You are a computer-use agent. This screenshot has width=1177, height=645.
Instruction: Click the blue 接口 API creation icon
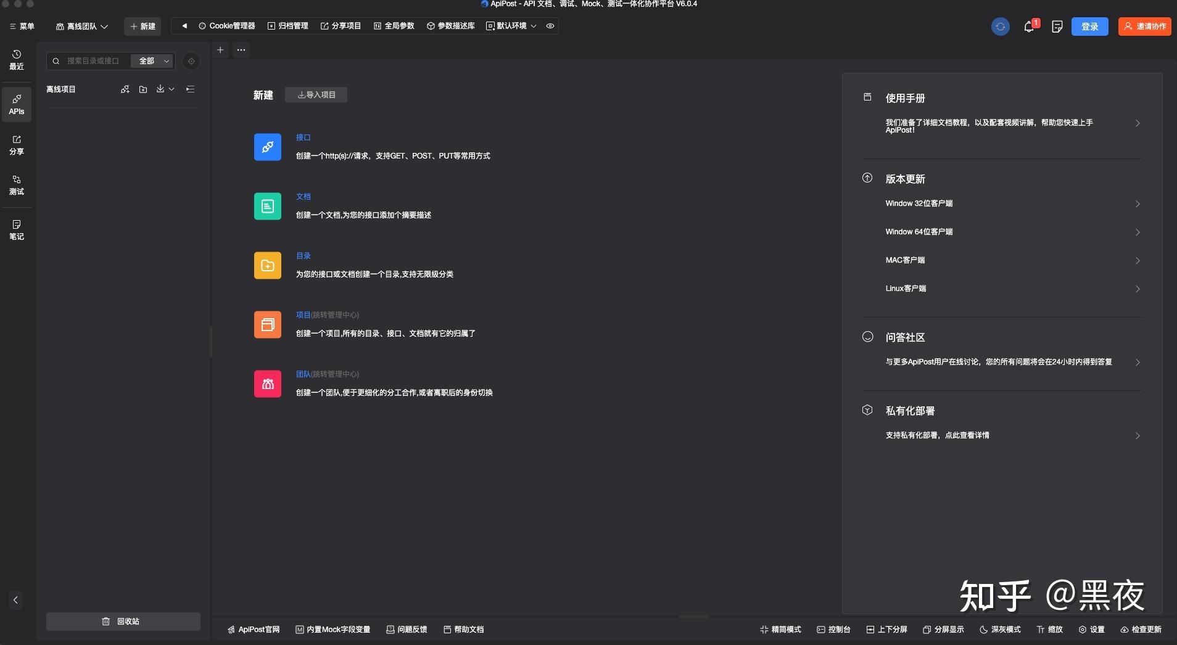[268, 147]
